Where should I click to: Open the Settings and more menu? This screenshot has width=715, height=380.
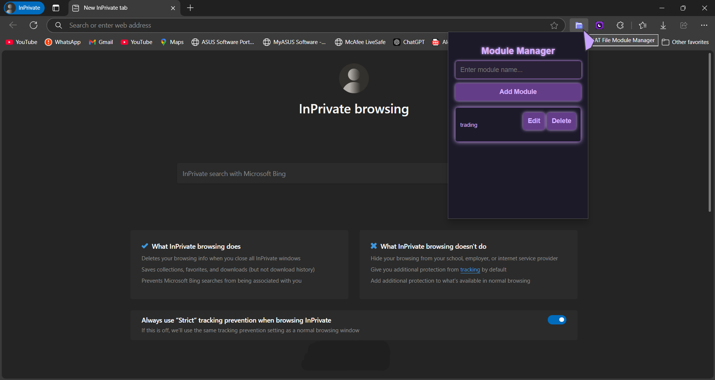point(704,25)
